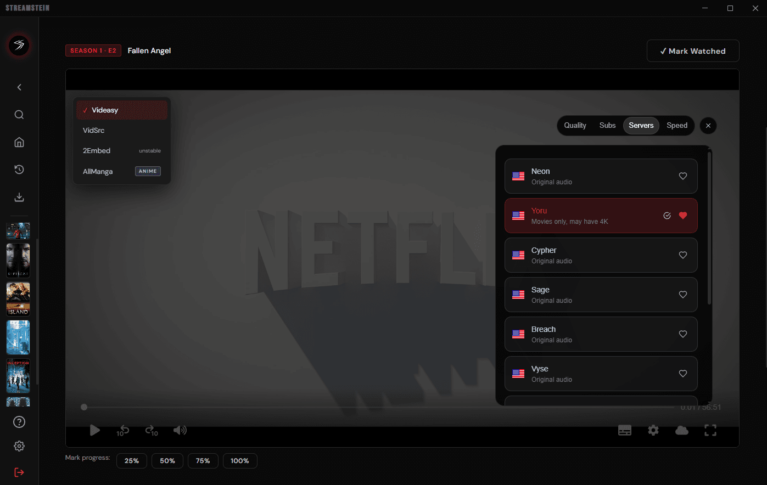The image size is (767, 485).
Task: Click the Fallen Angel episode title
Action: pos(149,50)
